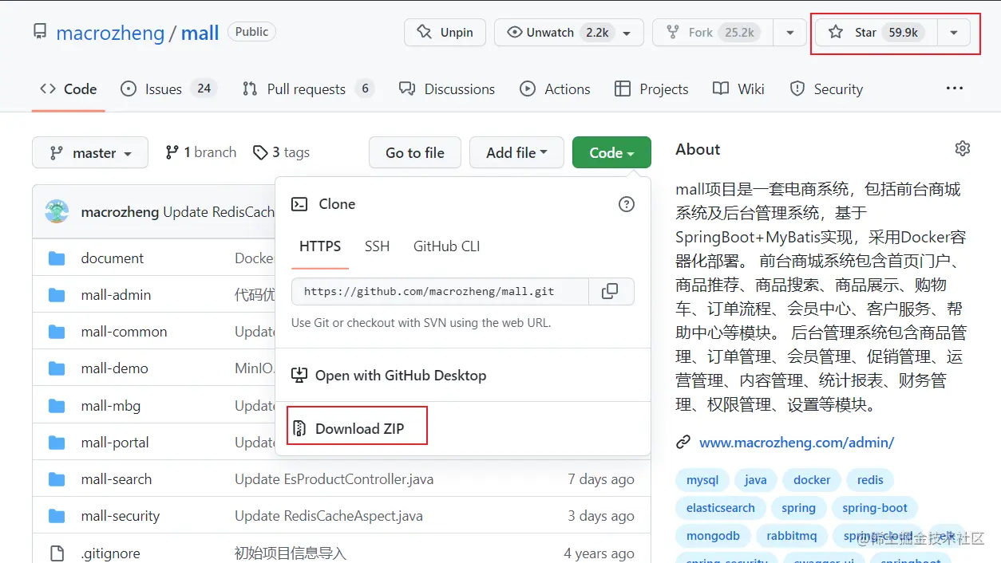Click the About settings gear icon

tap(963, 148)
